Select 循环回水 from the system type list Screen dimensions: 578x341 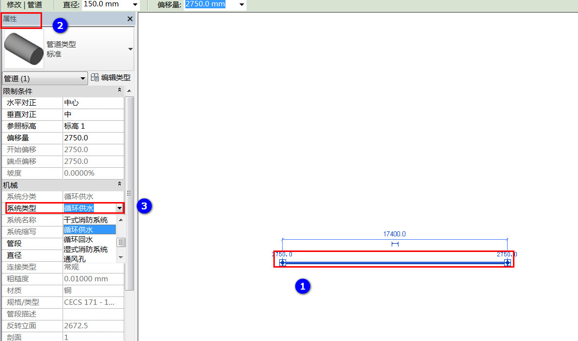pyautogui.click(x=78, y=240)
